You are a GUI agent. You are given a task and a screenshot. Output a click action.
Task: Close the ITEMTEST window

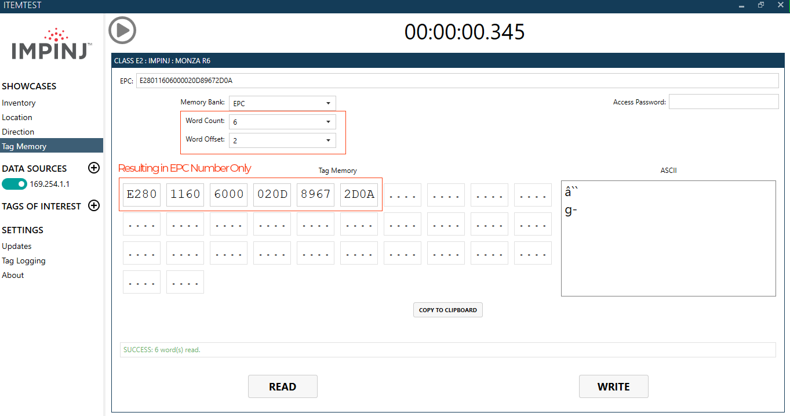point(781,5)
